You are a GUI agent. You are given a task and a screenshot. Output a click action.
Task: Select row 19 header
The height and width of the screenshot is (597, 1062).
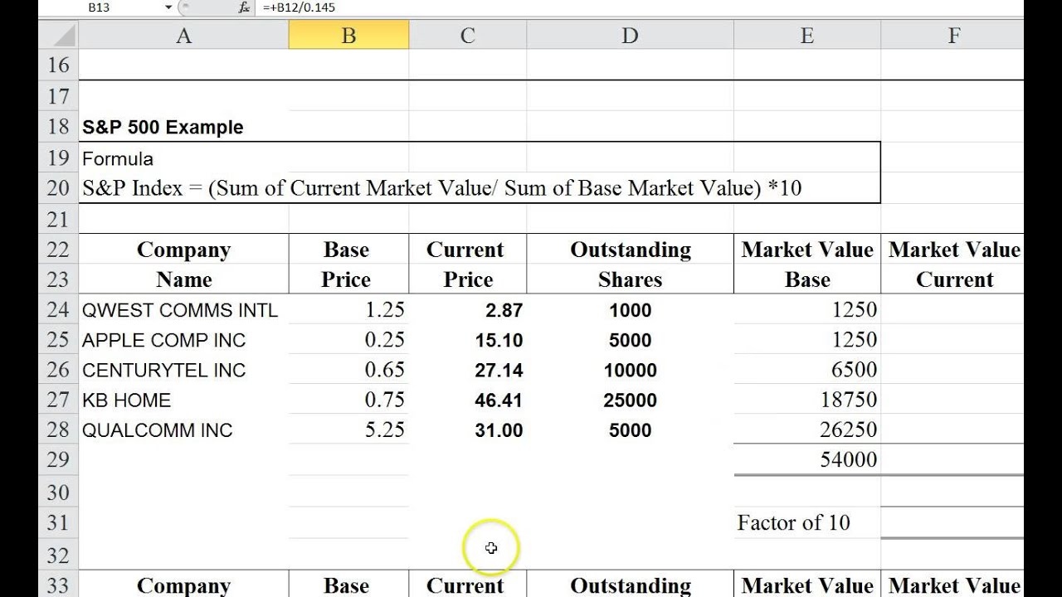pyautogui.click(x=58, y=158)
